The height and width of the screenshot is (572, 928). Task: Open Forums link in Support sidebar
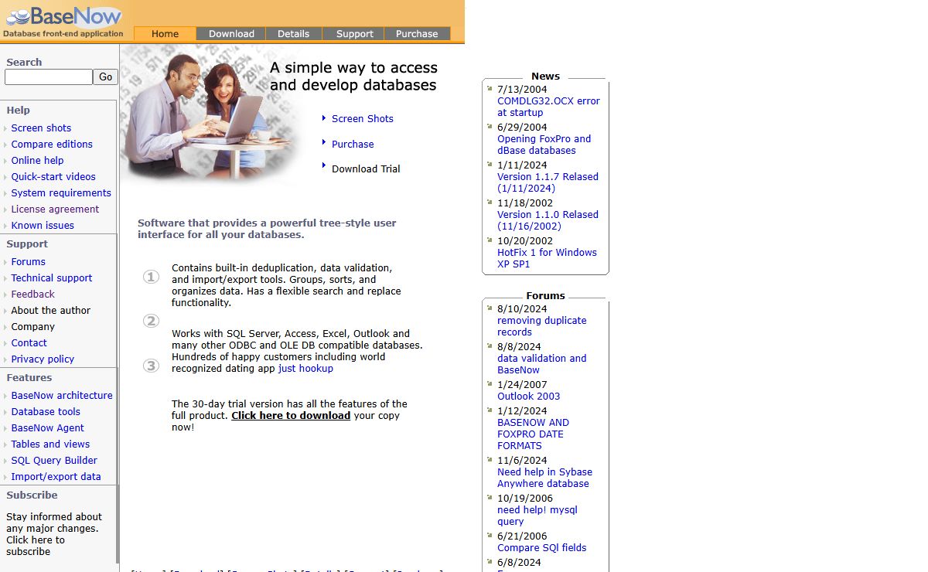pyautogui.click(x=28, y=262)
